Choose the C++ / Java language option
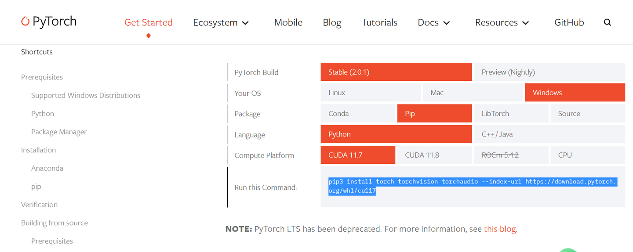633x252 pixels. 549,134
